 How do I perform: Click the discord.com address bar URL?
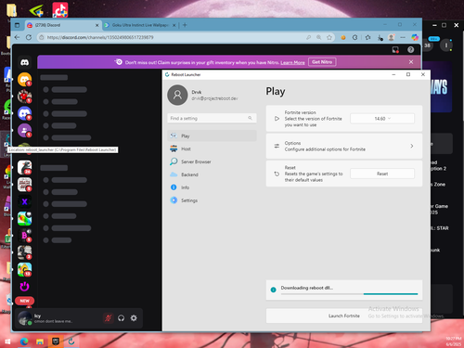100,37
